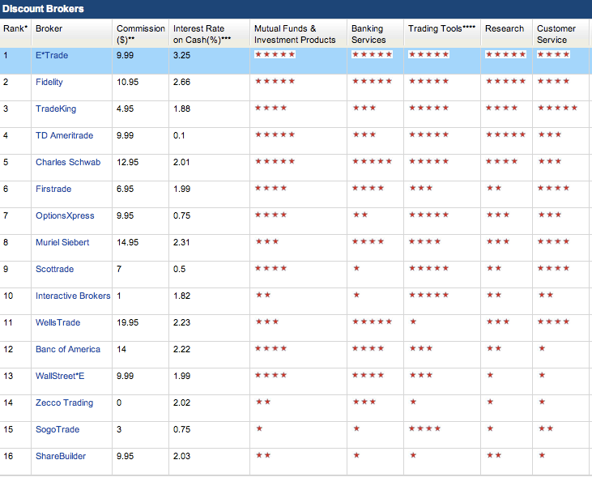The image size is (592, 477).
Task: Select commission value 12.95 for Charles Schwab
Action: coord(128,163)
